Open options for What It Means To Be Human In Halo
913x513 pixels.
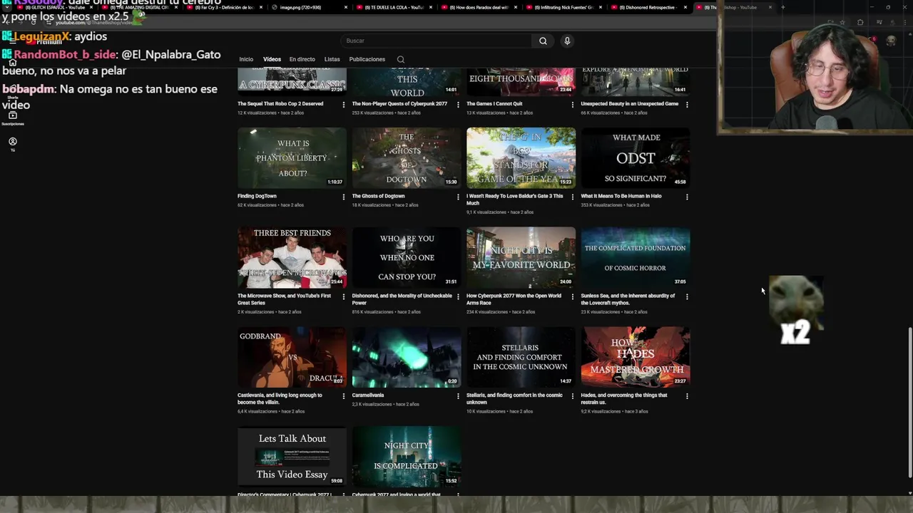coord(687,197)
